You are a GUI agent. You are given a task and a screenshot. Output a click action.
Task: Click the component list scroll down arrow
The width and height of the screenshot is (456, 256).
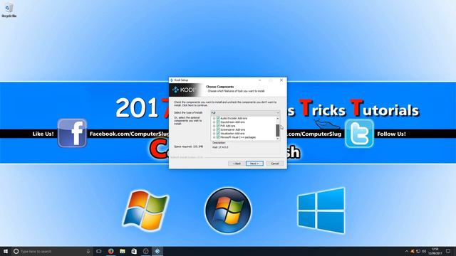(278, 139)
